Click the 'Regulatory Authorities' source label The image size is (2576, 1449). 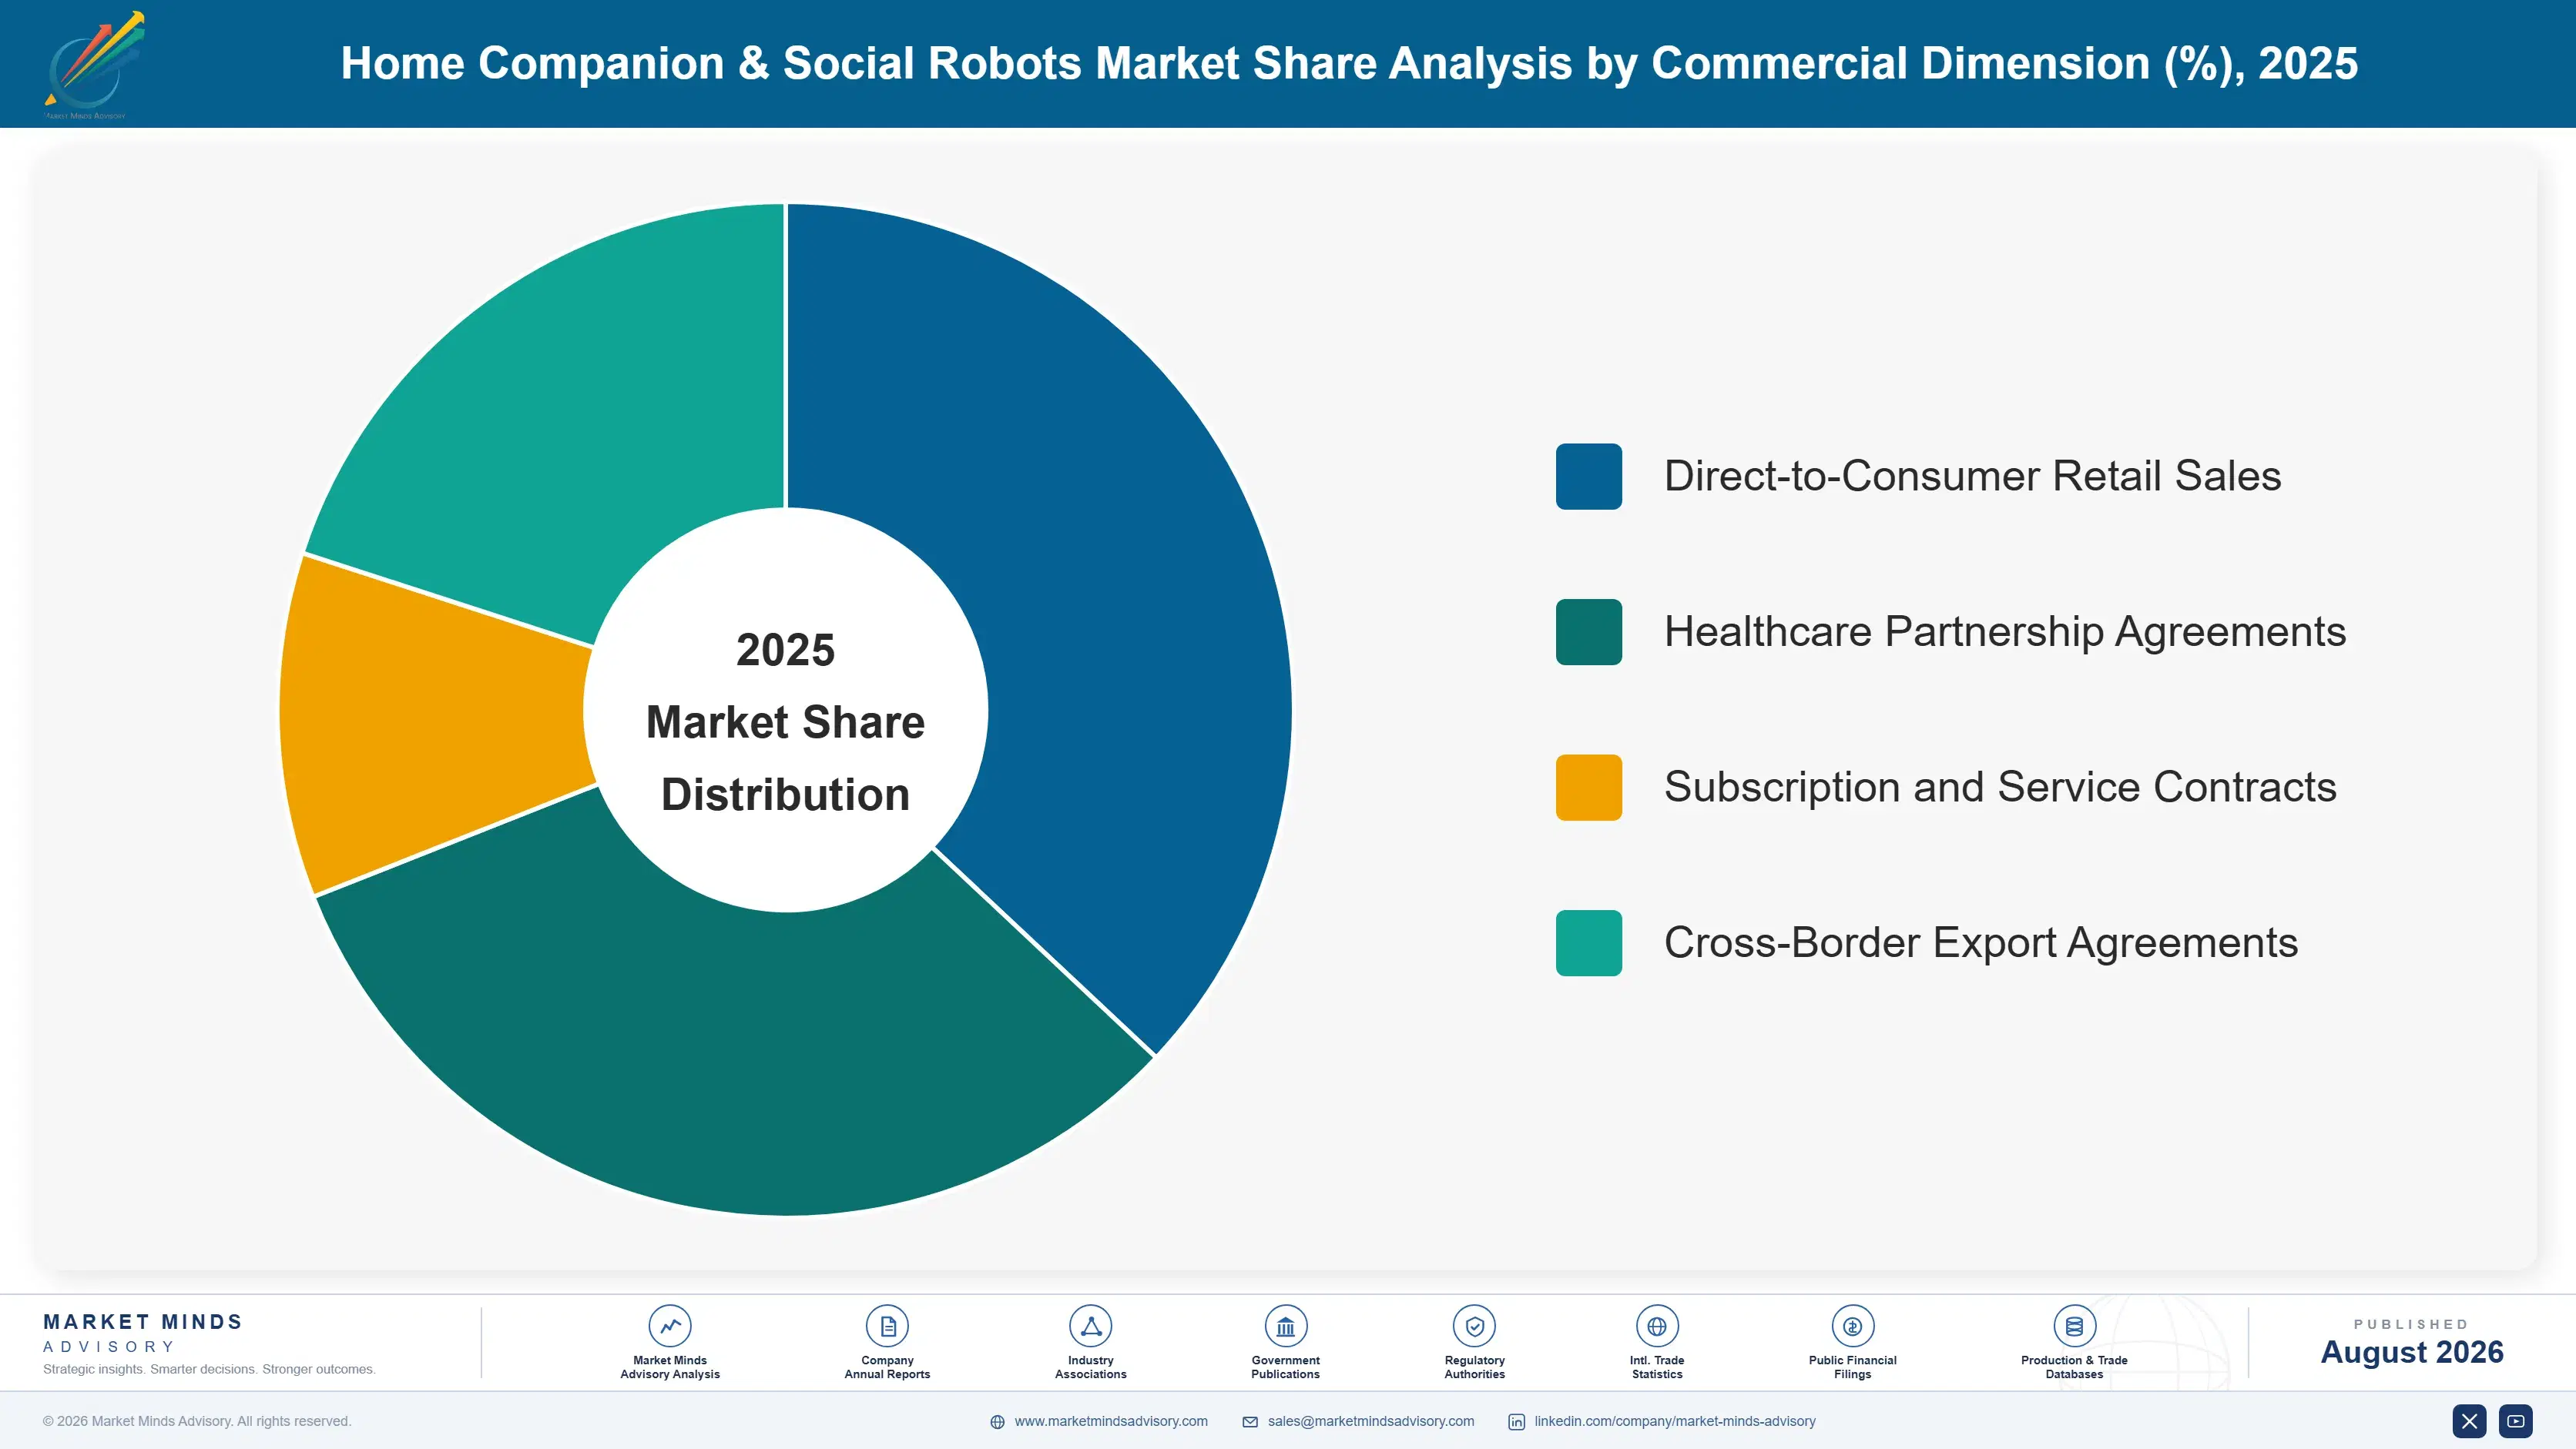tap(1474, 1367)
